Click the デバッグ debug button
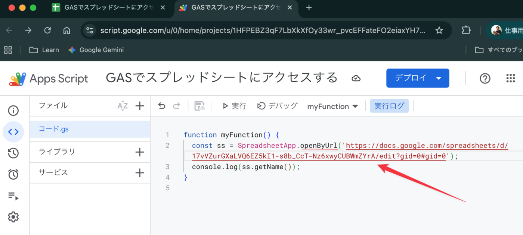 (x=277, y=106)
